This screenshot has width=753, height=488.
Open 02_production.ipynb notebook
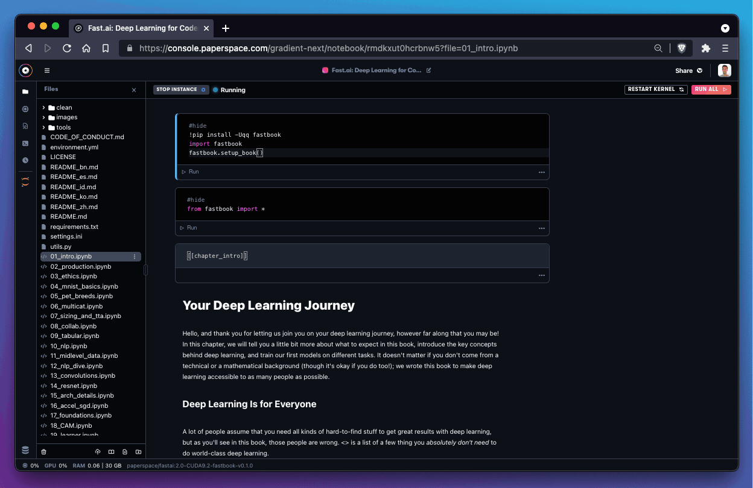[x=80, y=266]
